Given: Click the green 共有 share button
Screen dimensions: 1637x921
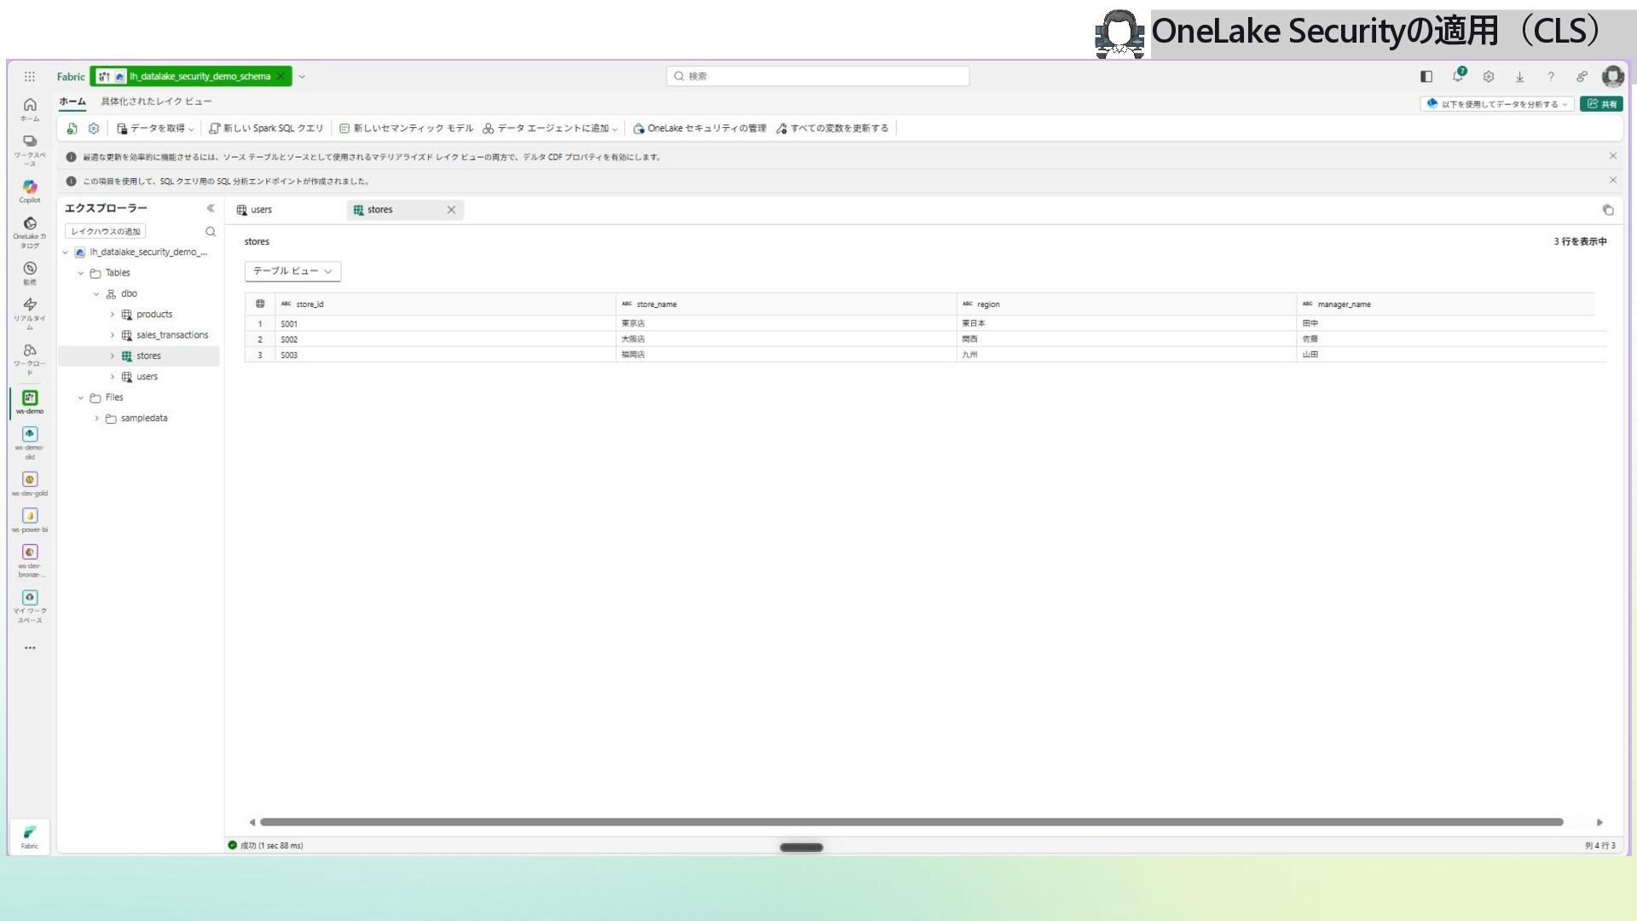Looking at the screenshot, I should (x=1601, y=104).
